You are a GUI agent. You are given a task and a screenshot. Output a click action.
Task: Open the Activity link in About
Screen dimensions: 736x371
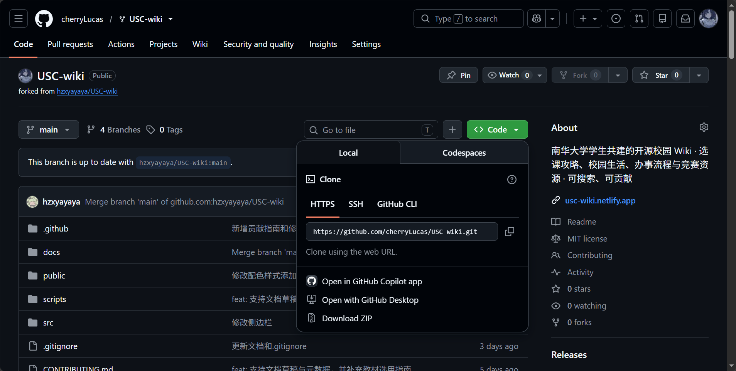click(x=580, y=272)
